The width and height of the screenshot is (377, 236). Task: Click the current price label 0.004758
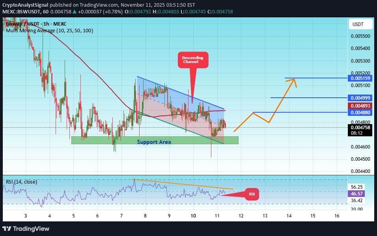360,128
